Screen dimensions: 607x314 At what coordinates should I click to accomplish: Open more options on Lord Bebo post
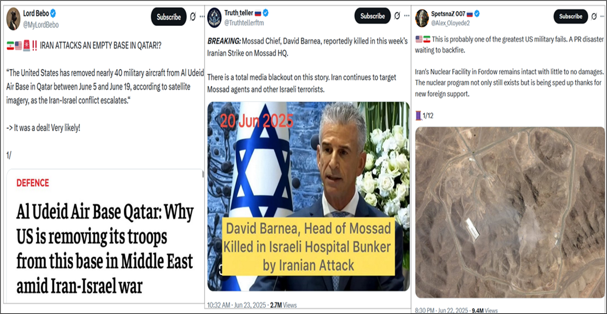[202, 17]
